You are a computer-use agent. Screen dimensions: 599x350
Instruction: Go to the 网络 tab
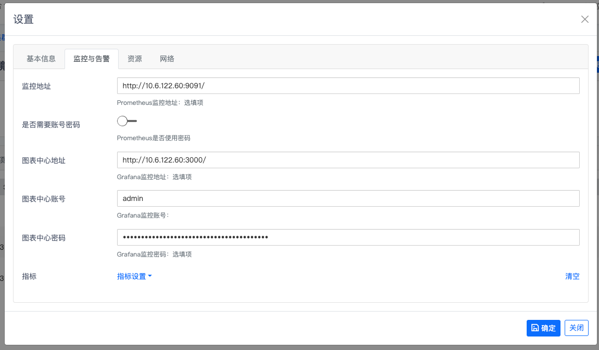[167, 59]
